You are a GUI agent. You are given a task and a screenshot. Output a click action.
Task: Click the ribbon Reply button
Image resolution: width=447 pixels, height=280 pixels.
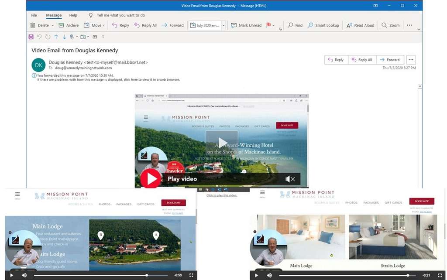coord(120,25)
